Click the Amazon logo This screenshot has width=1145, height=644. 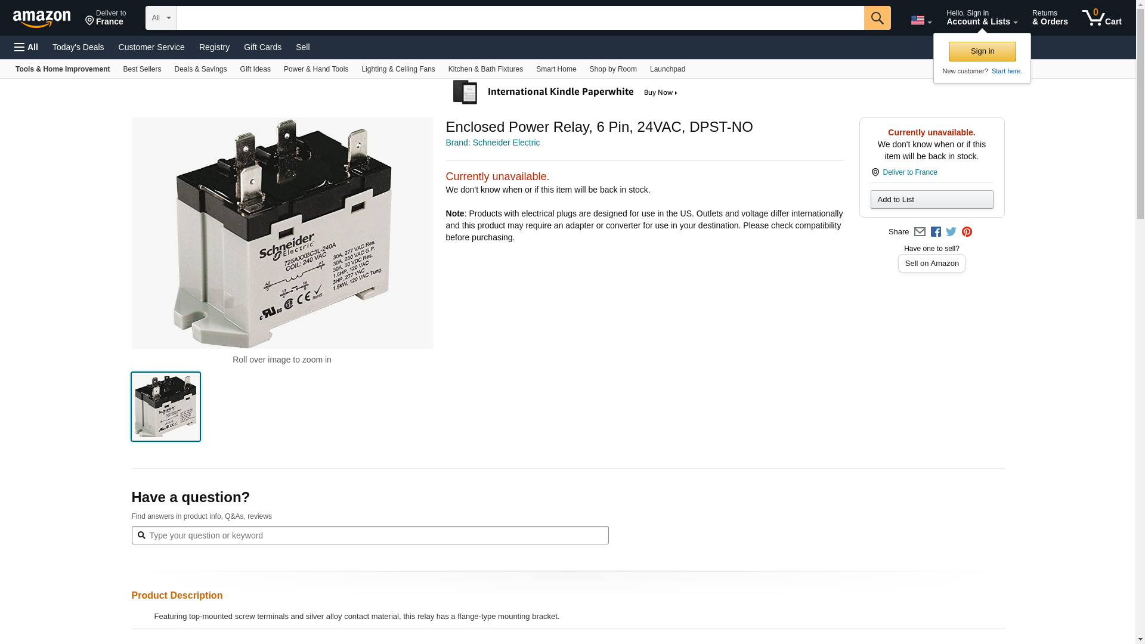click(42, 18)
